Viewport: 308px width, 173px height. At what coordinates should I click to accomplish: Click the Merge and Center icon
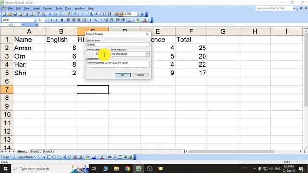click(84, 20)
